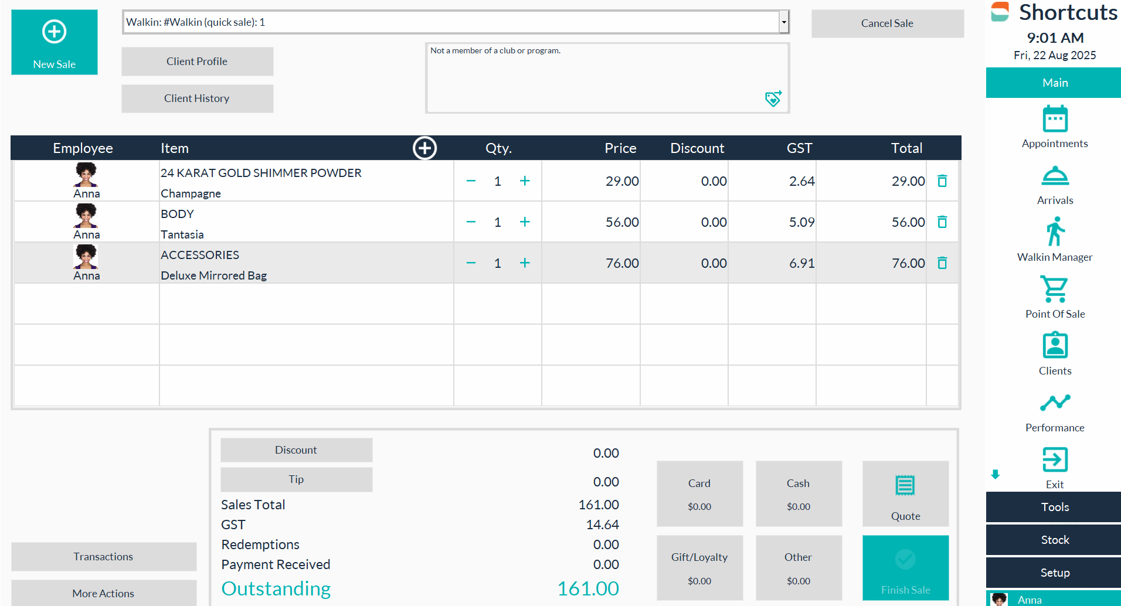
Task: Choose Other payment method
Action: (799, 568)
